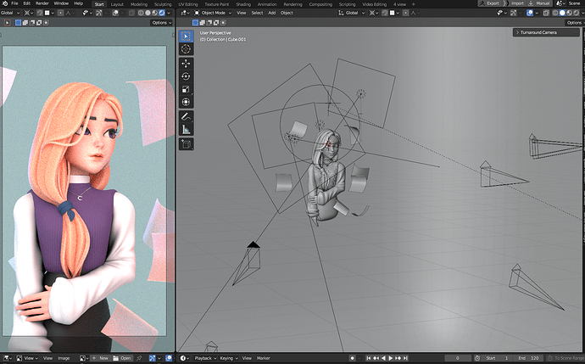Click the New image button

tap(100, 358)
